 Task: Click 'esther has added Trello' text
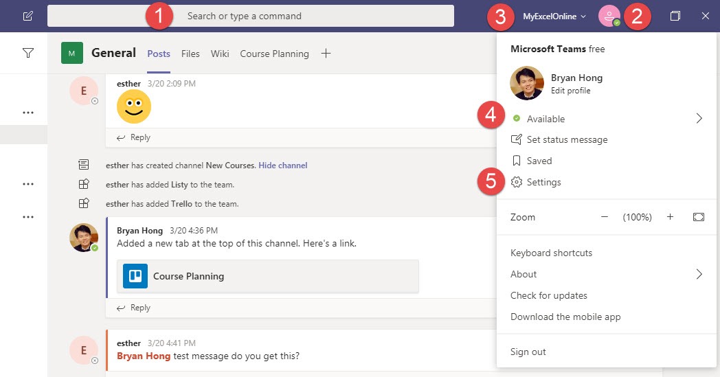click(172, 204)
